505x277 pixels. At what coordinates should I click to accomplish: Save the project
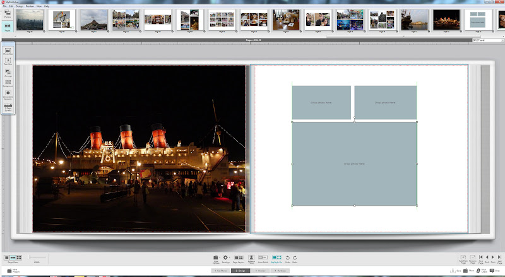(x=455, y=271)
